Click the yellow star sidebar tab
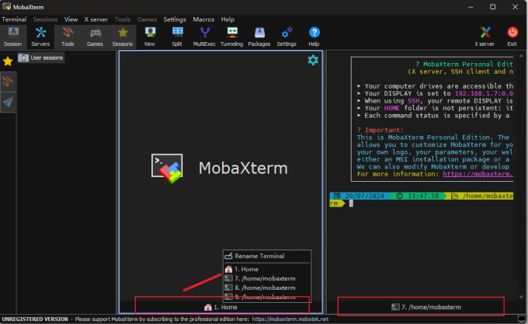The width and height of the screenshot is (528, 324). pos(8,61)
